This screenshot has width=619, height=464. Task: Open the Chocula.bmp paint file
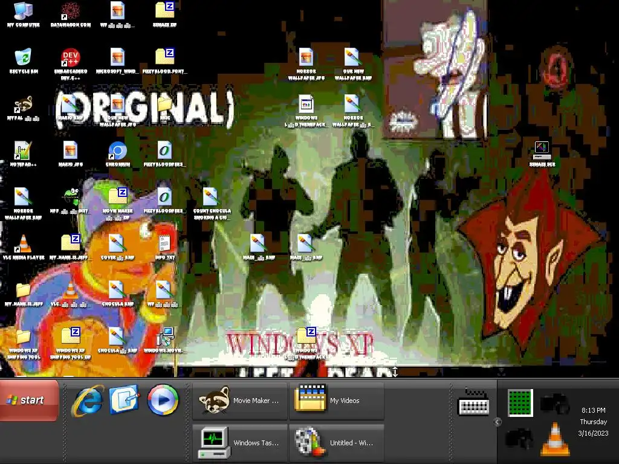coord(117,294)
